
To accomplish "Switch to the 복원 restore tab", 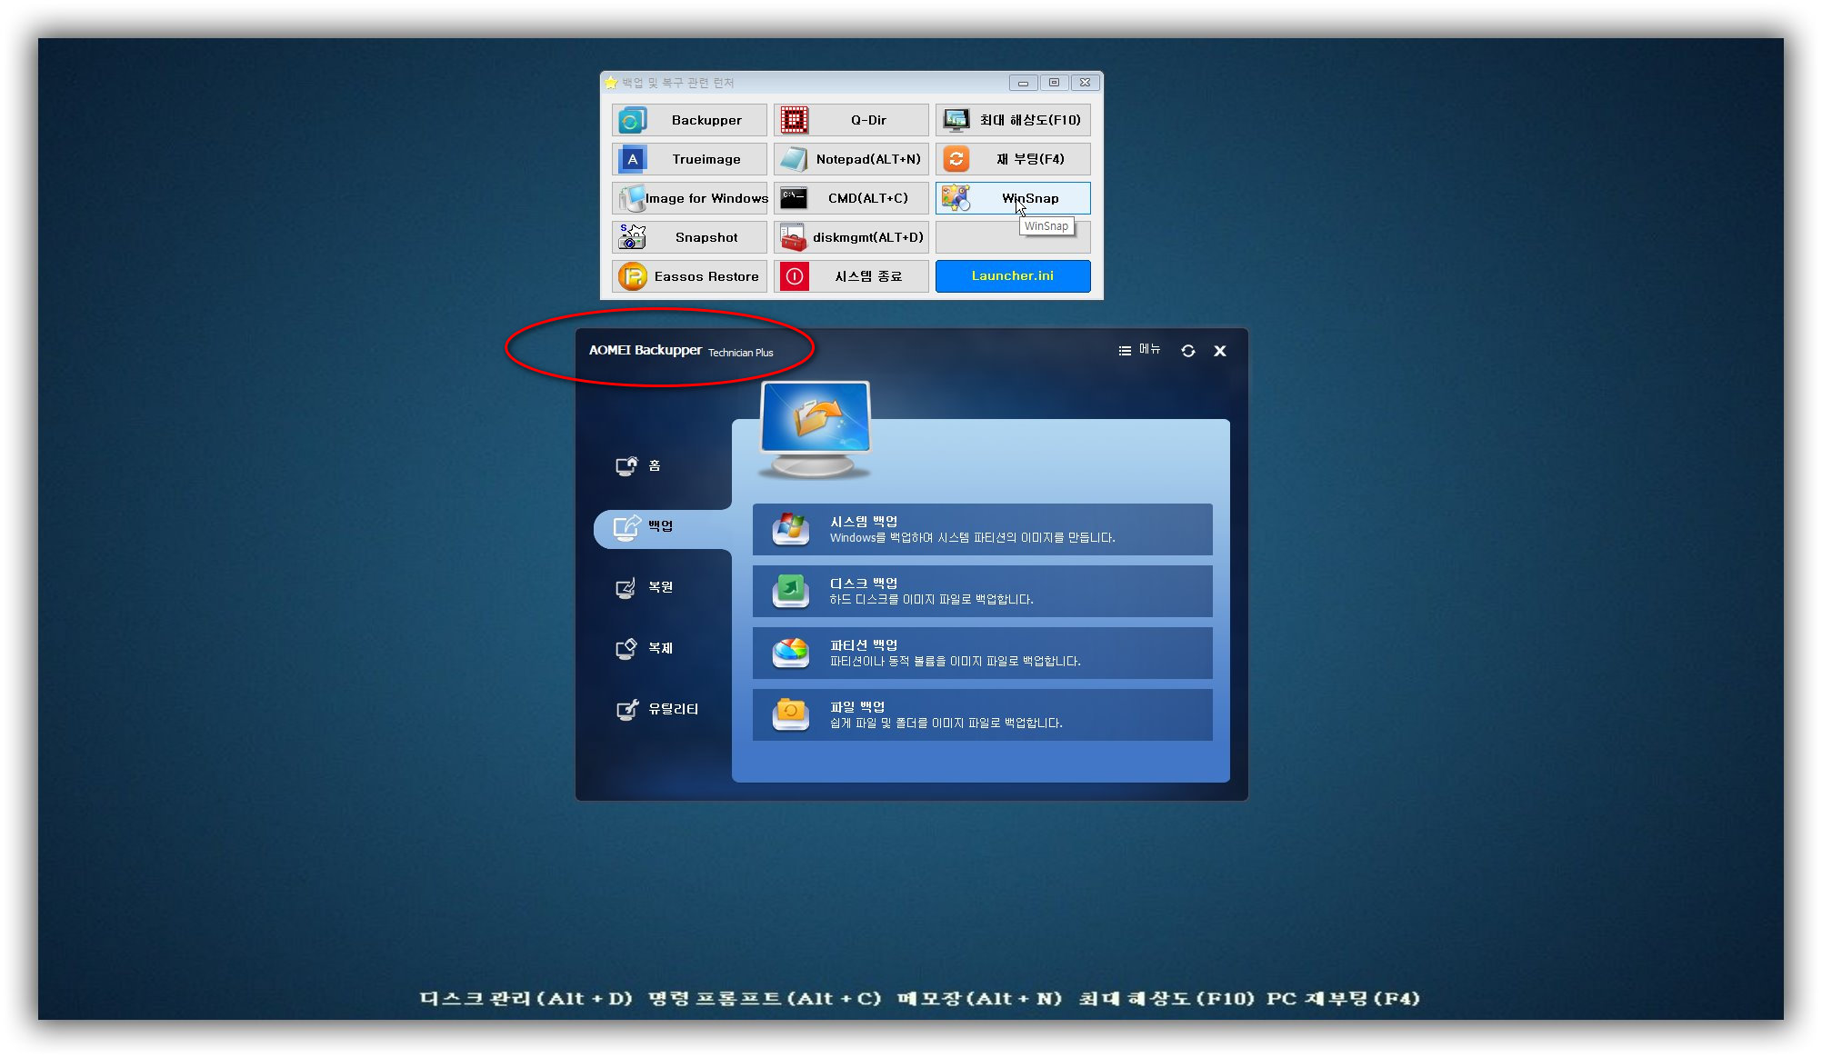I will tap(661, 587).
